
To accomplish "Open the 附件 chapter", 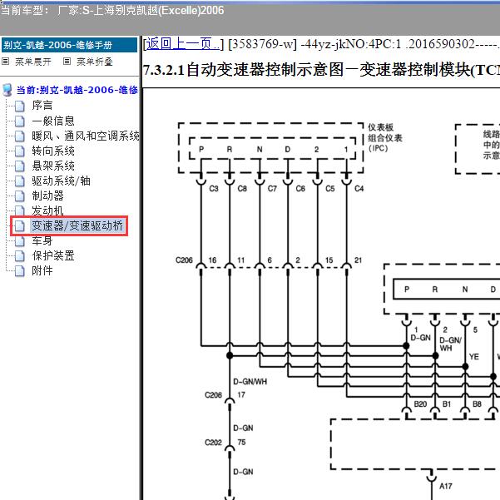I will point(42,270).
